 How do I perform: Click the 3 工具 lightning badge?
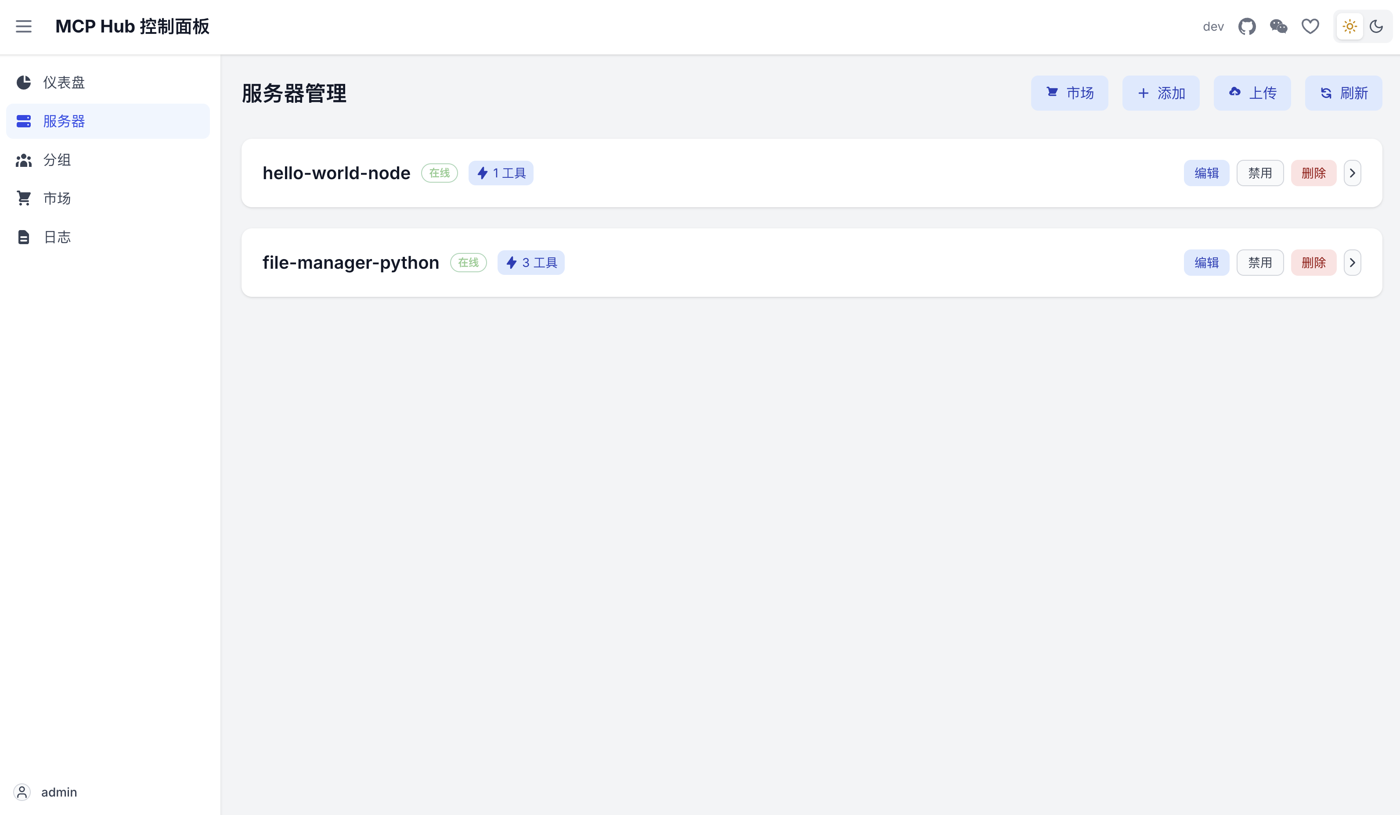pos(530,263)
